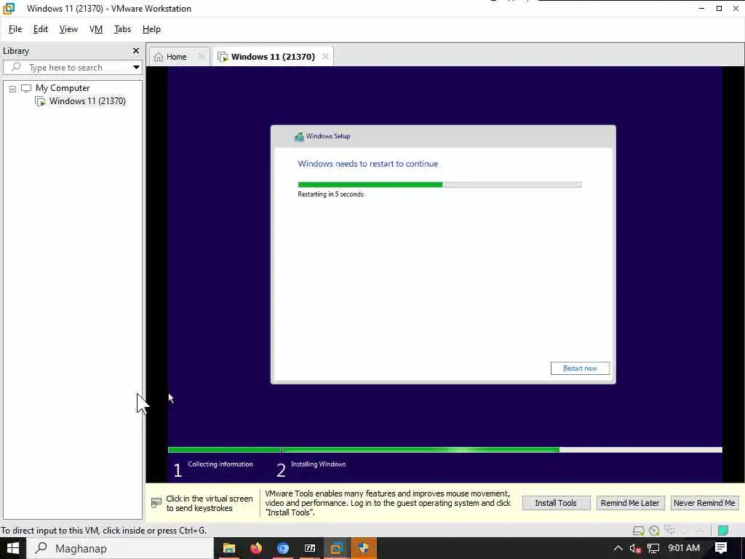Click the VMware Workstation title bar icon

pos(9,8)
